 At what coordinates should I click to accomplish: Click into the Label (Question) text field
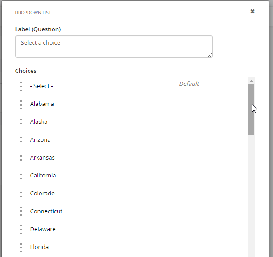114,46
